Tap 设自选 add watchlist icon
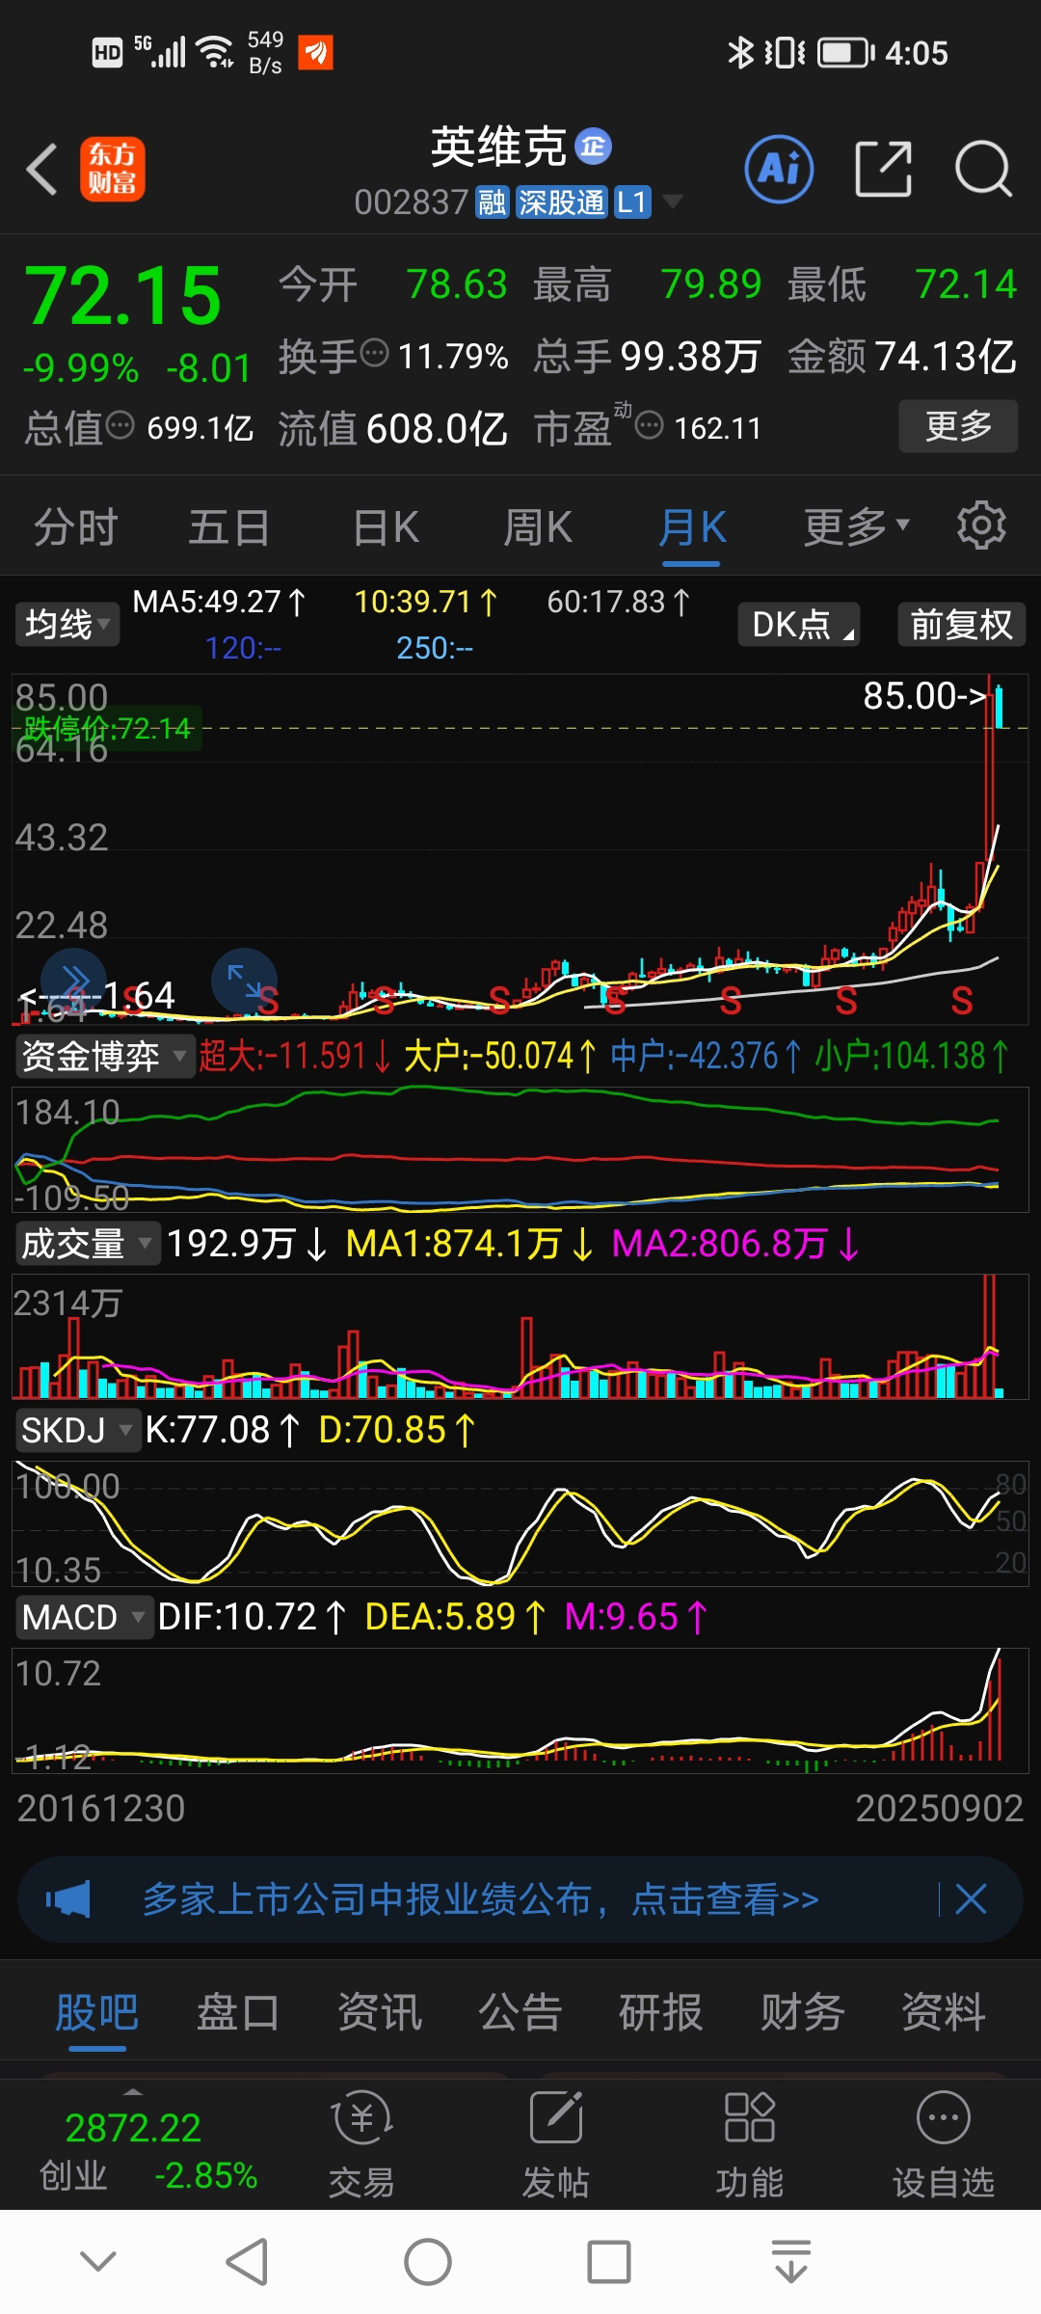This screenshot has width=1041, height=2314. pyautogui.click(x=943, y=2143)
